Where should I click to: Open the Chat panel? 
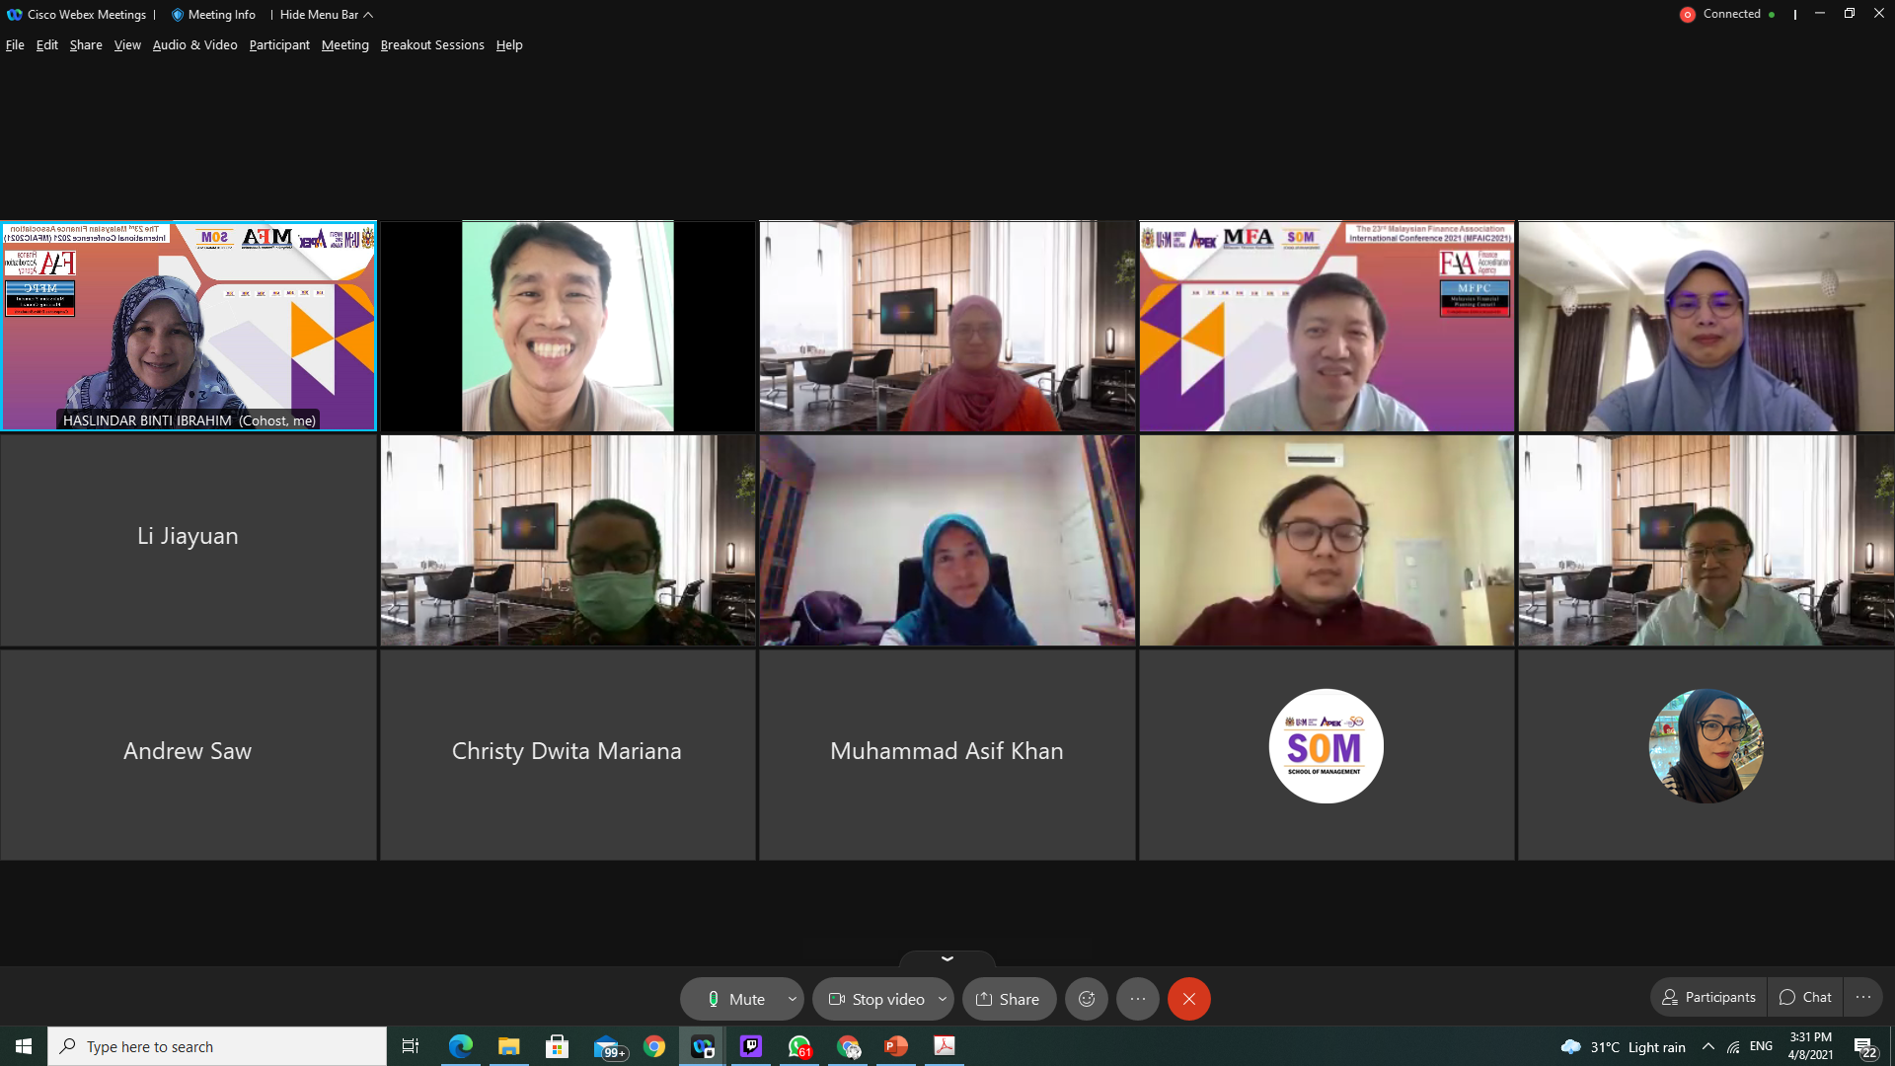[x=1804, y=997]
